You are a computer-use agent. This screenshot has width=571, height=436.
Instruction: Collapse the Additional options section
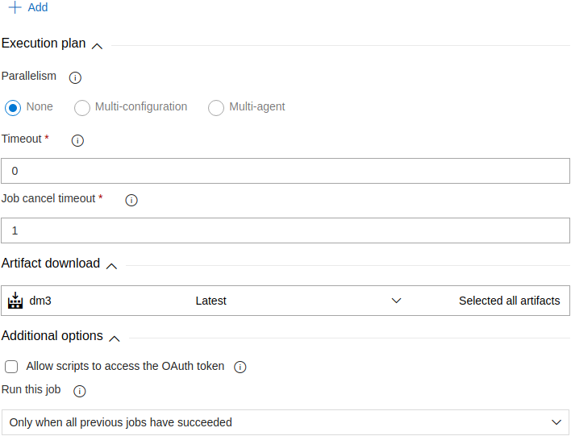tap(115, 338)
